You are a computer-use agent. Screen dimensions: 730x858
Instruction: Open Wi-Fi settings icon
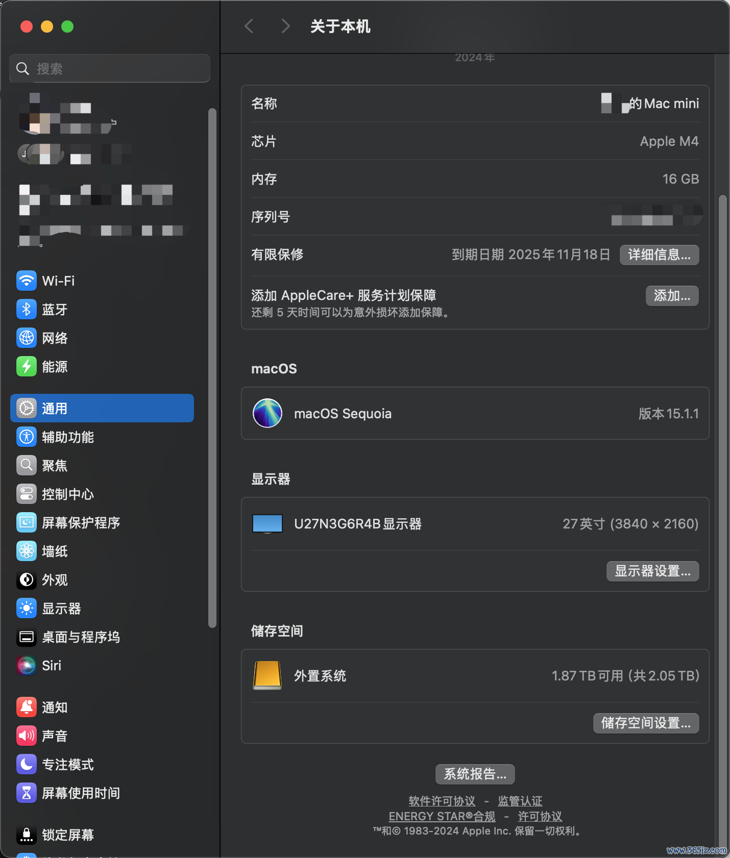coord(27,281)
